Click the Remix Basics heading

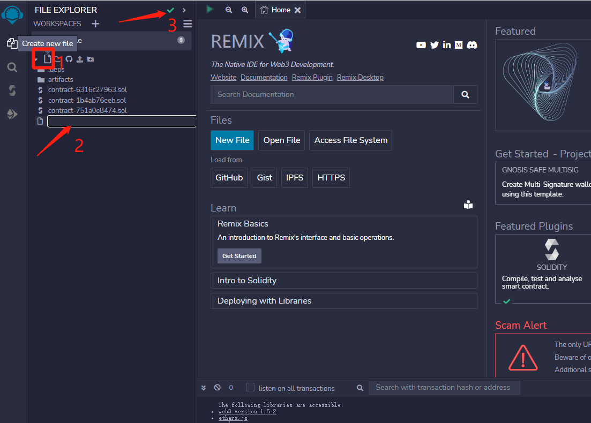pyautogui.click(x=243, y=224)
